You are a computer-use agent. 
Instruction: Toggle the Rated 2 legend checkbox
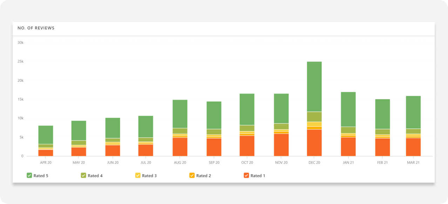(x=192, y=175)
